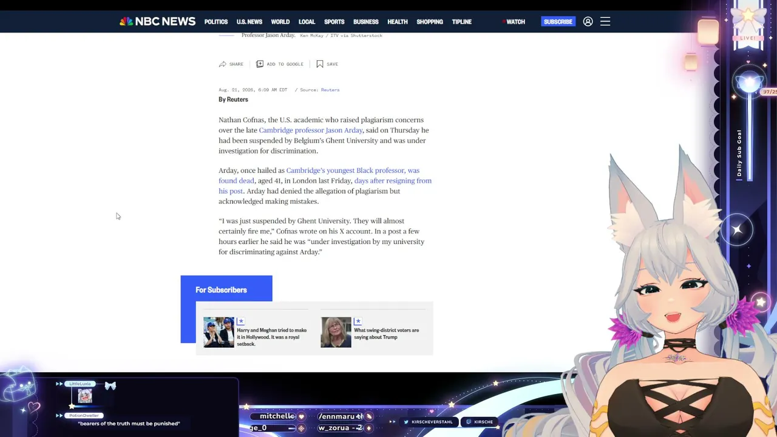Click the SHARE label
This screenshot has width=777, height=437.
236,64
